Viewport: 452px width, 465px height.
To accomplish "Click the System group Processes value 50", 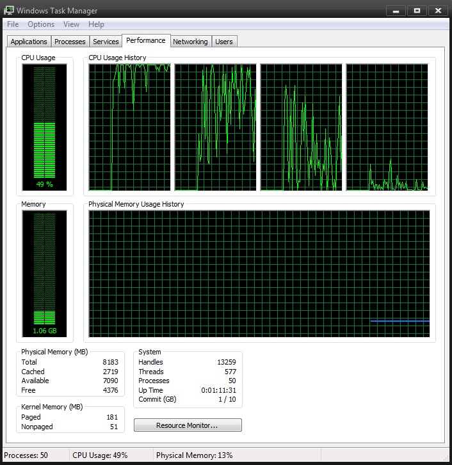I will (x=232, y=381).
